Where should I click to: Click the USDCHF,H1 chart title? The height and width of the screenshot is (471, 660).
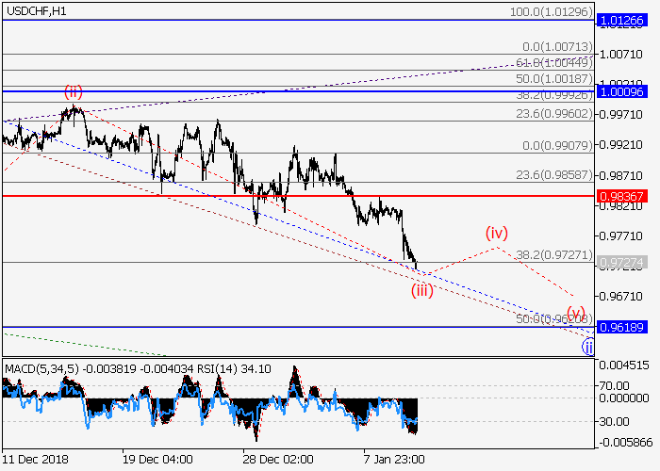(36, 10)
